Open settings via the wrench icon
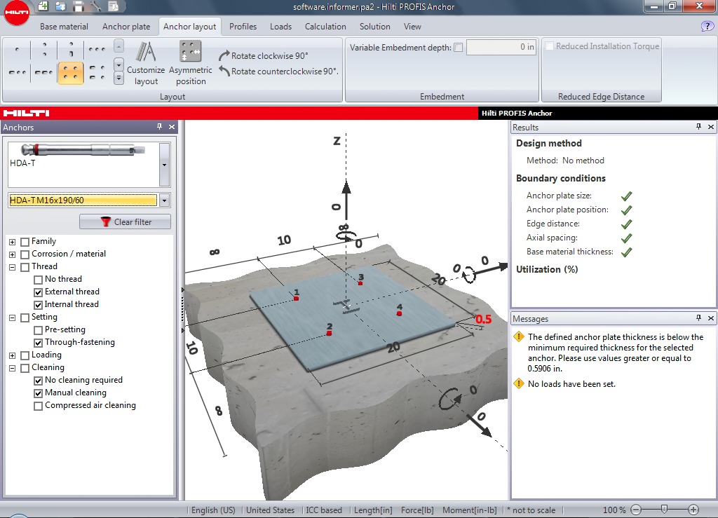This screenshot has width=718, height=518. [95, 6]
